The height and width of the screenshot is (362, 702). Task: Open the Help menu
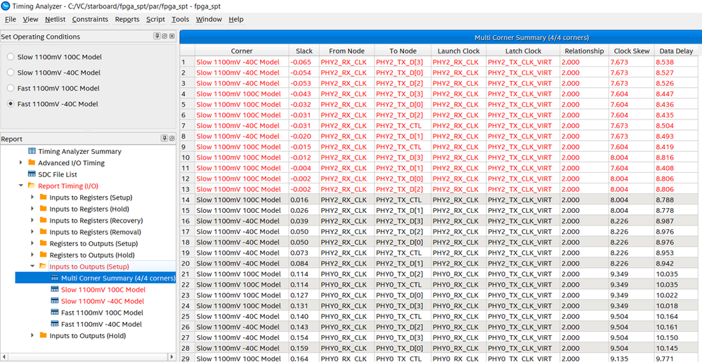click(236, 19)
